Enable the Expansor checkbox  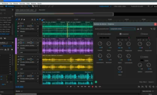pos(142,34)
